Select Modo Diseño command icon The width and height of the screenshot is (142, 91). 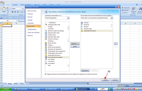[x=46, y=43]
